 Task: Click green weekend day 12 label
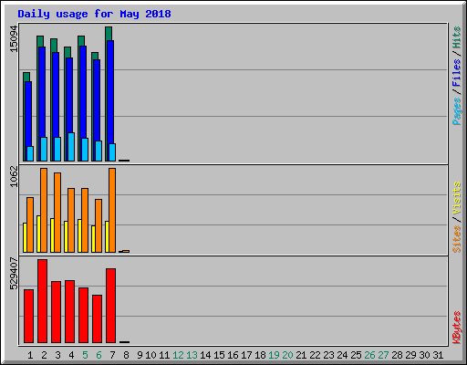(x=178, y=355)
